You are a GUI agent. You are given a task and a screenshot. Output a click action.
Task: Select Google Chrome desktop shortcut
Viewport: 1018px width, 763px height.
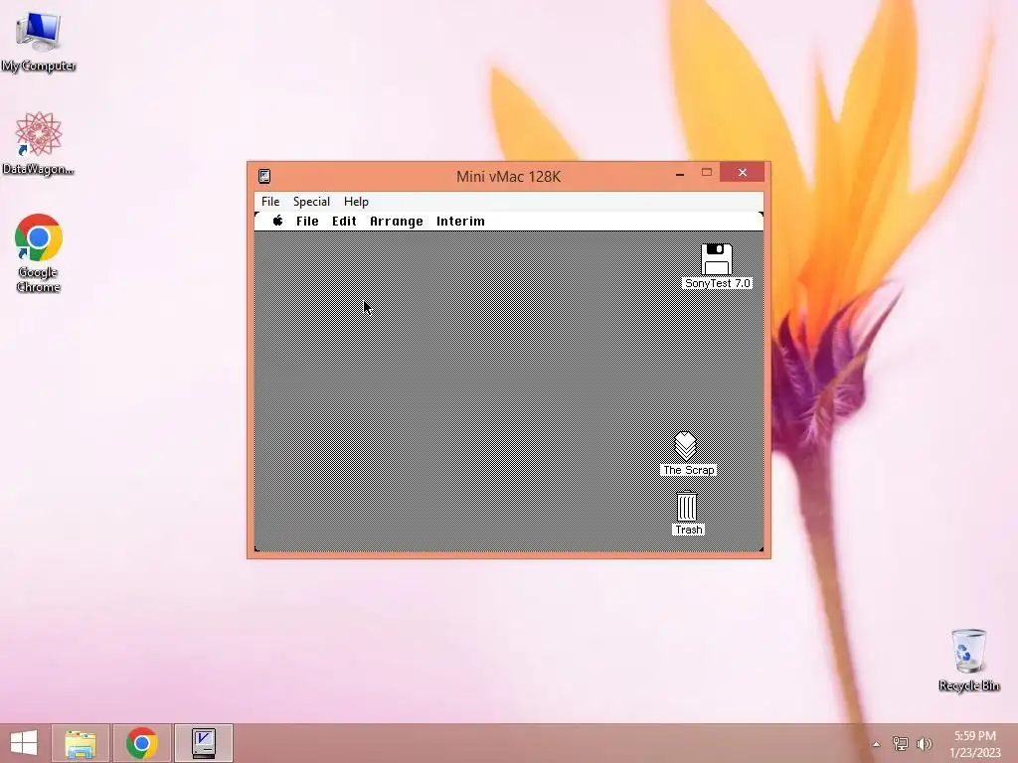(x=39, y=253)
